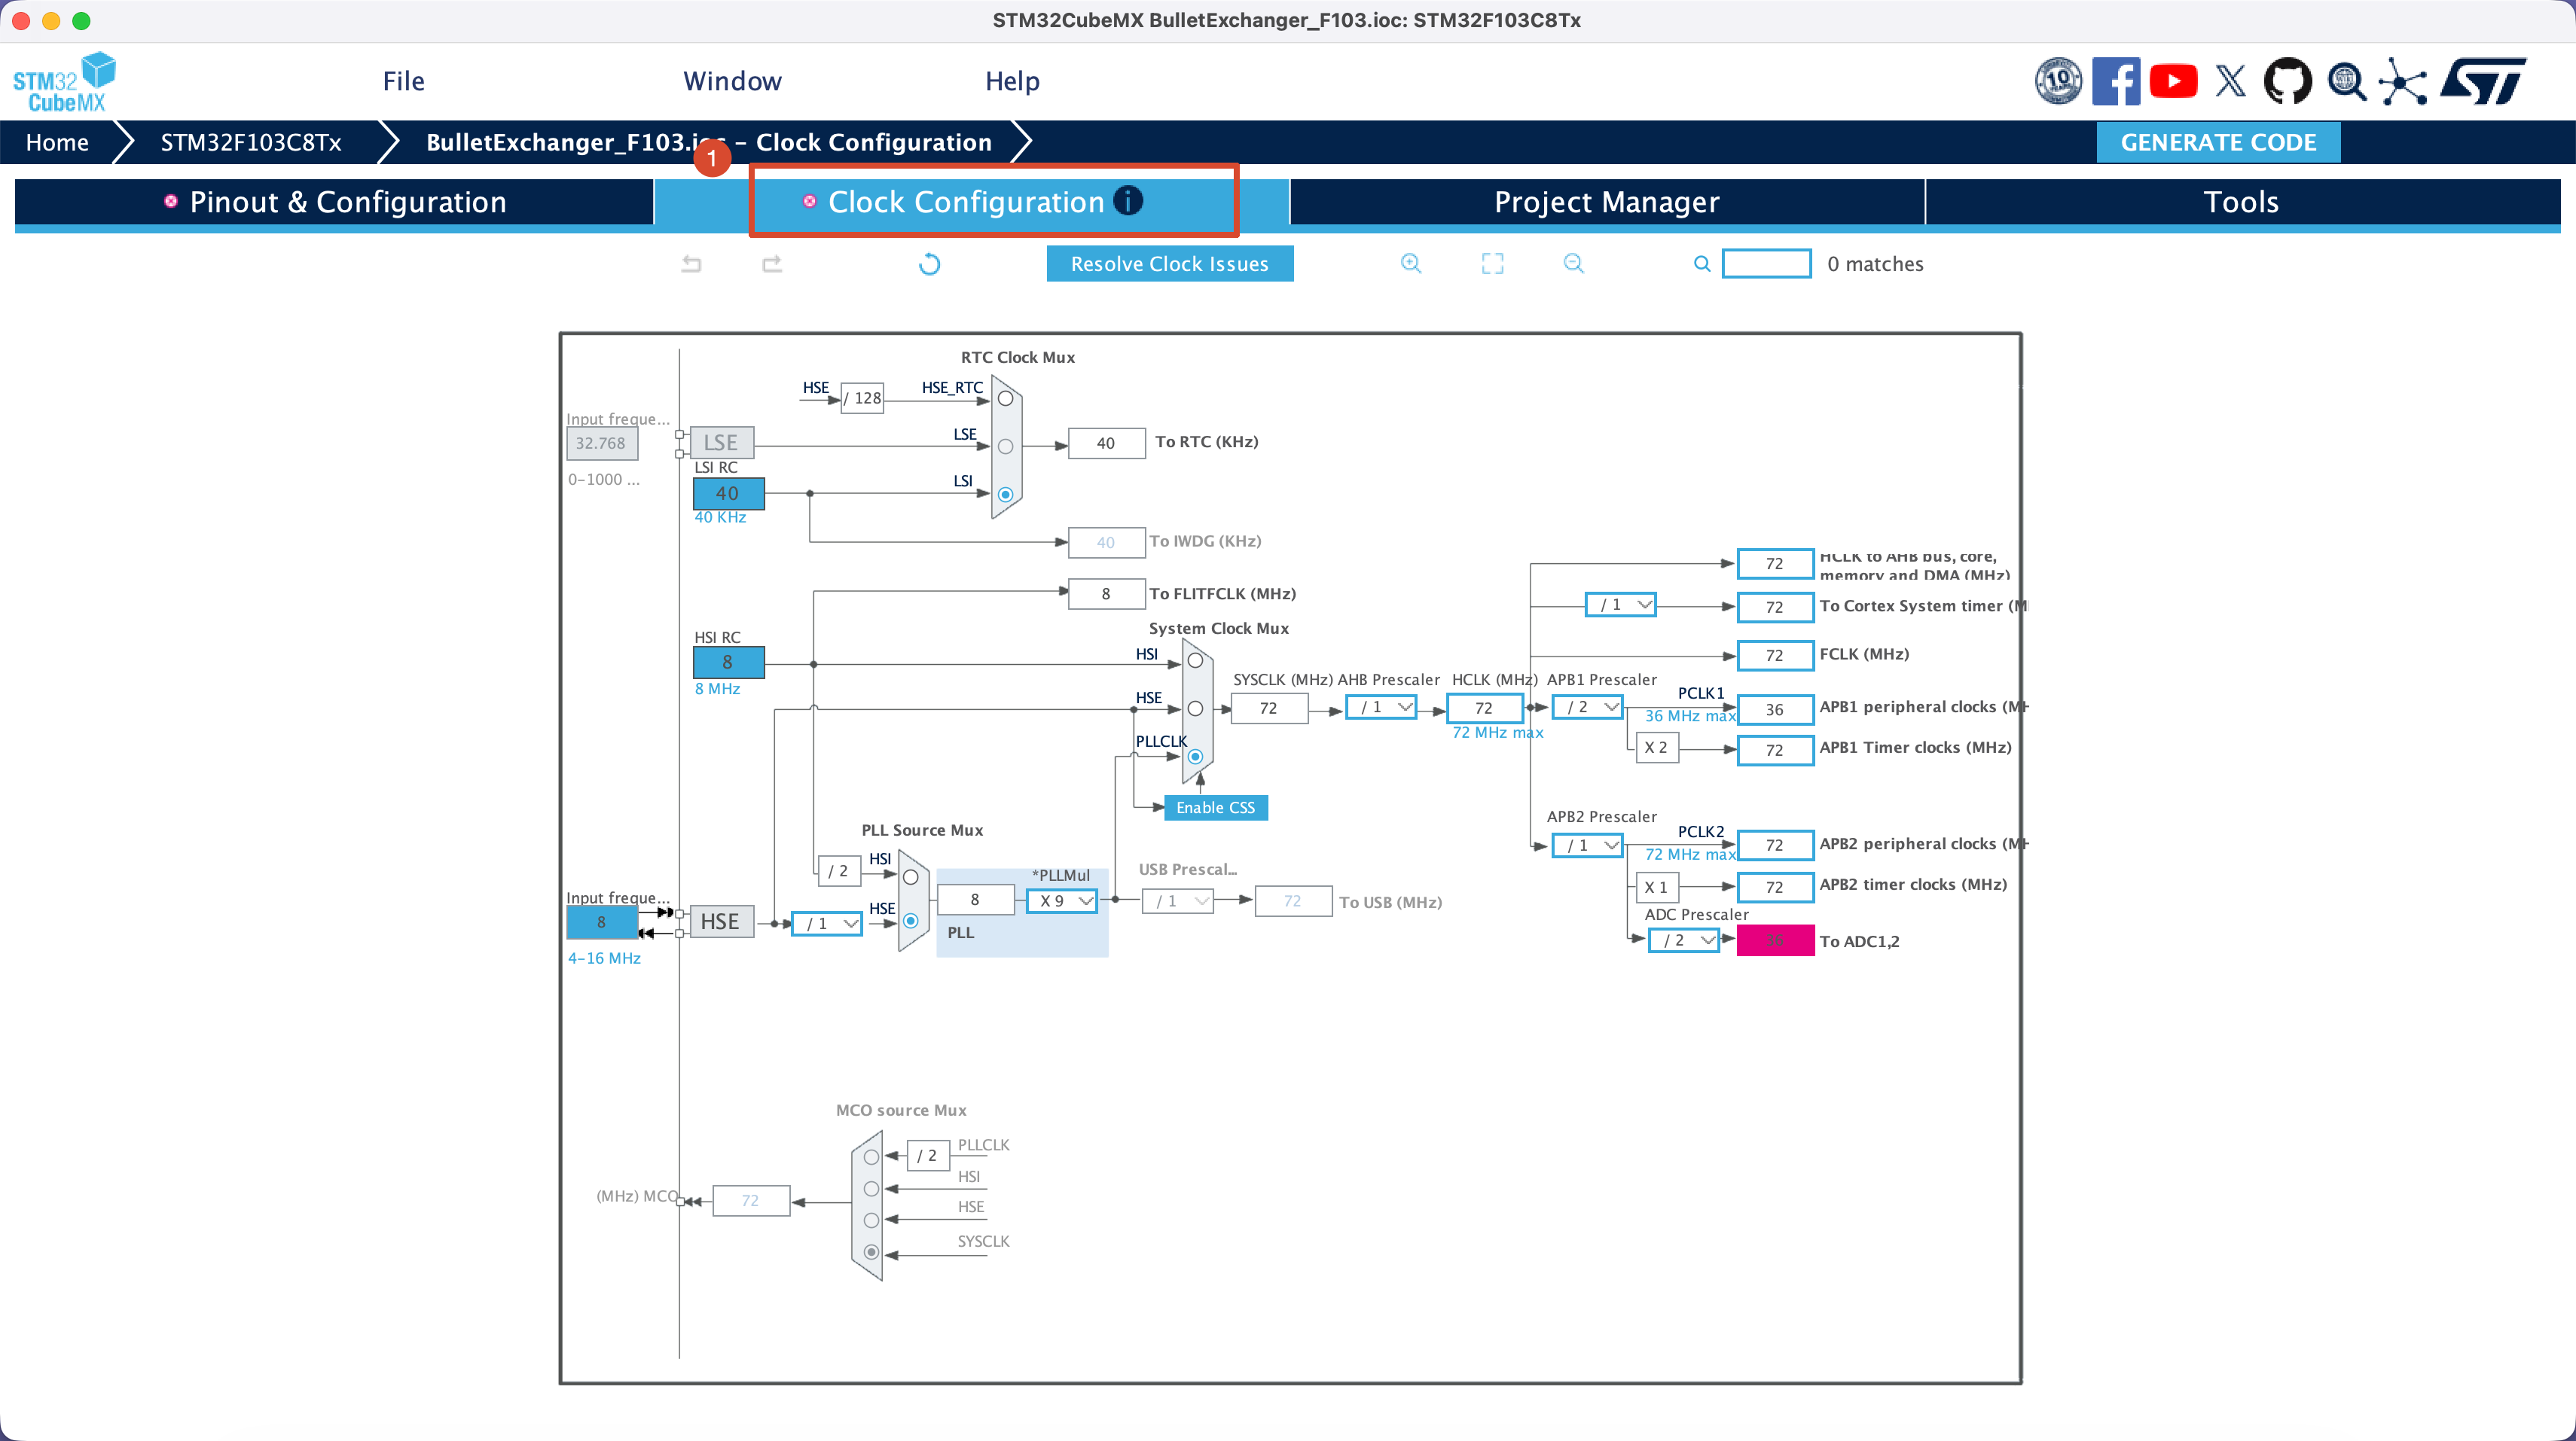Open the Facebook icon link
The height and width of the screenshot is (1441, 2576).
[x=2116, y=81]
